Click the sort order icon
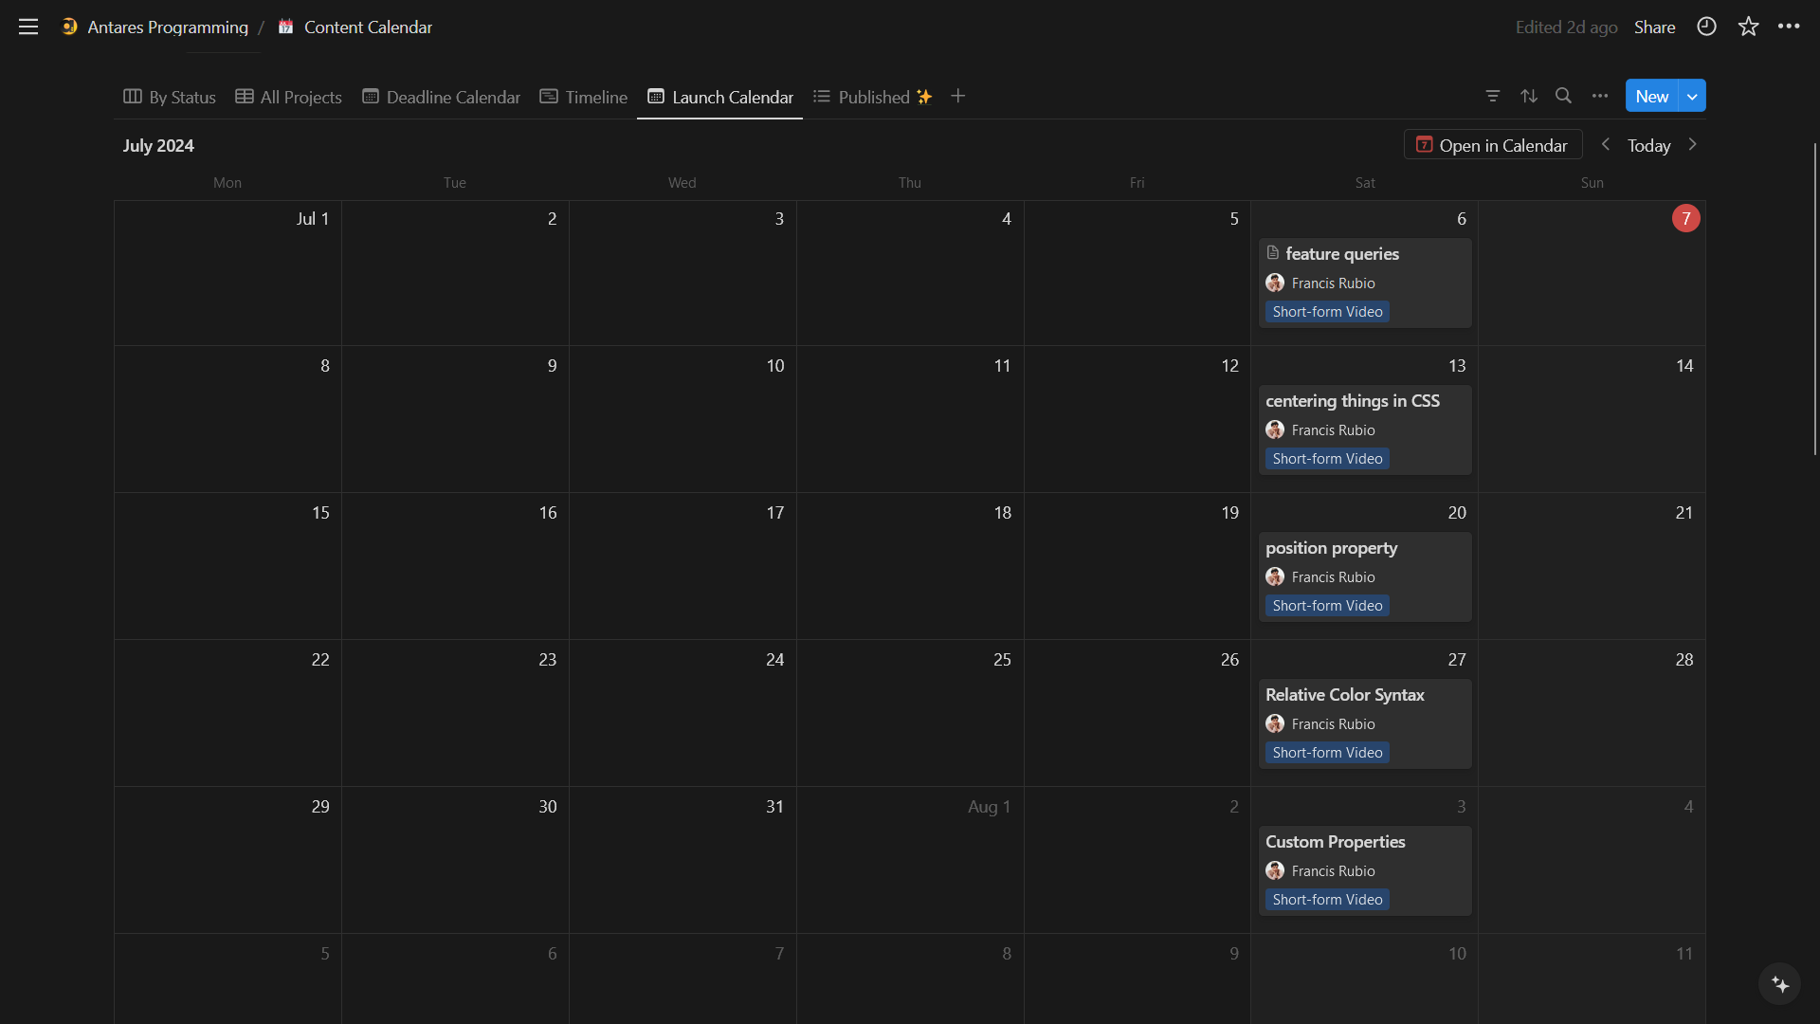The height and width of the screenshot is (1024, 1820). (1527, 97)
